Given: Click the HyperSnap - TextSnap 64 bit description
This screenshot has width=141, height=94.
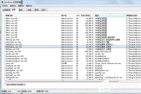Looking at the screenshot, I should click(x=110, y=78).
